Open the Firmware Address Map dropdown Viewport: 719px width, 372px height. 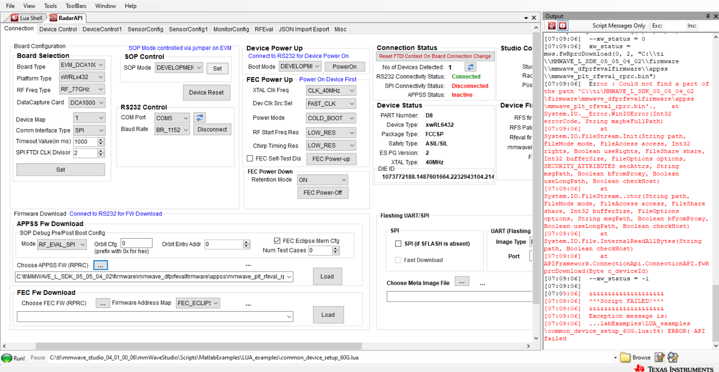pos(198,303)
